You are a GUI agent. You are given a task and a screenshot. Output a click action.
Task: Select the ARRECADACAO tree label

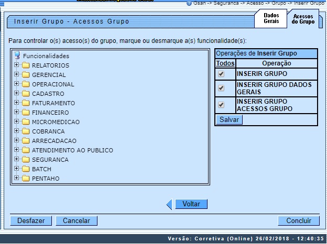point(54,141)
